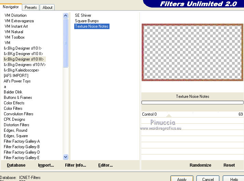Select &<Bkg Designers sf10 IV> category
The image size is (244, 181).
[x=25, y=65]
